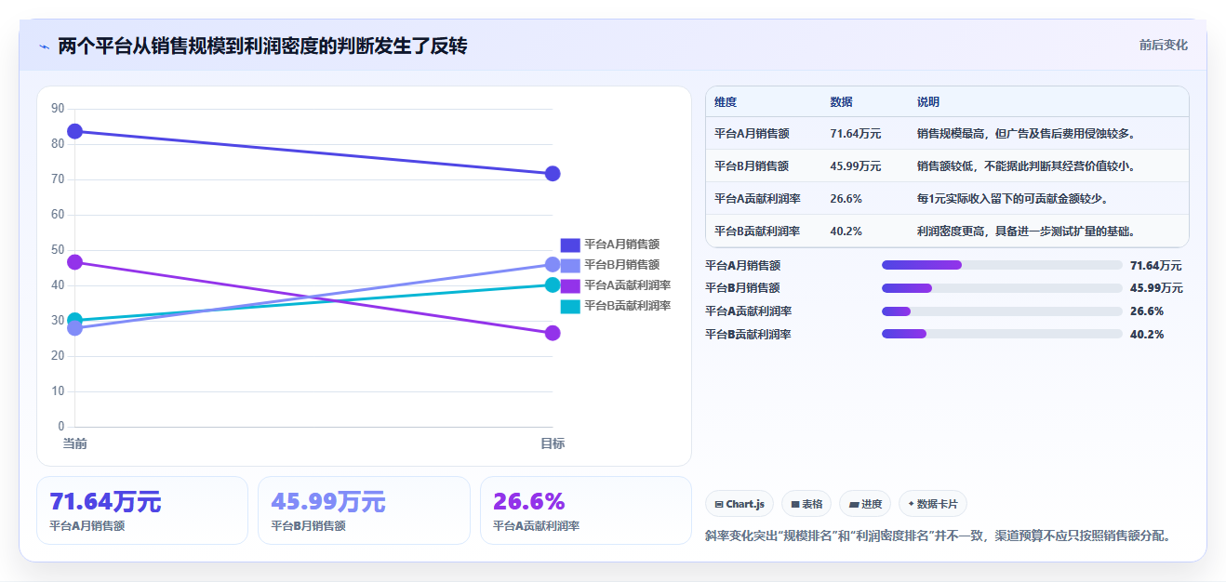Click the title 两个平台从销售规模到利润密度的判断发生了反转
Viewport: 1226px width, 582px height.
click(x=262, y=46)
